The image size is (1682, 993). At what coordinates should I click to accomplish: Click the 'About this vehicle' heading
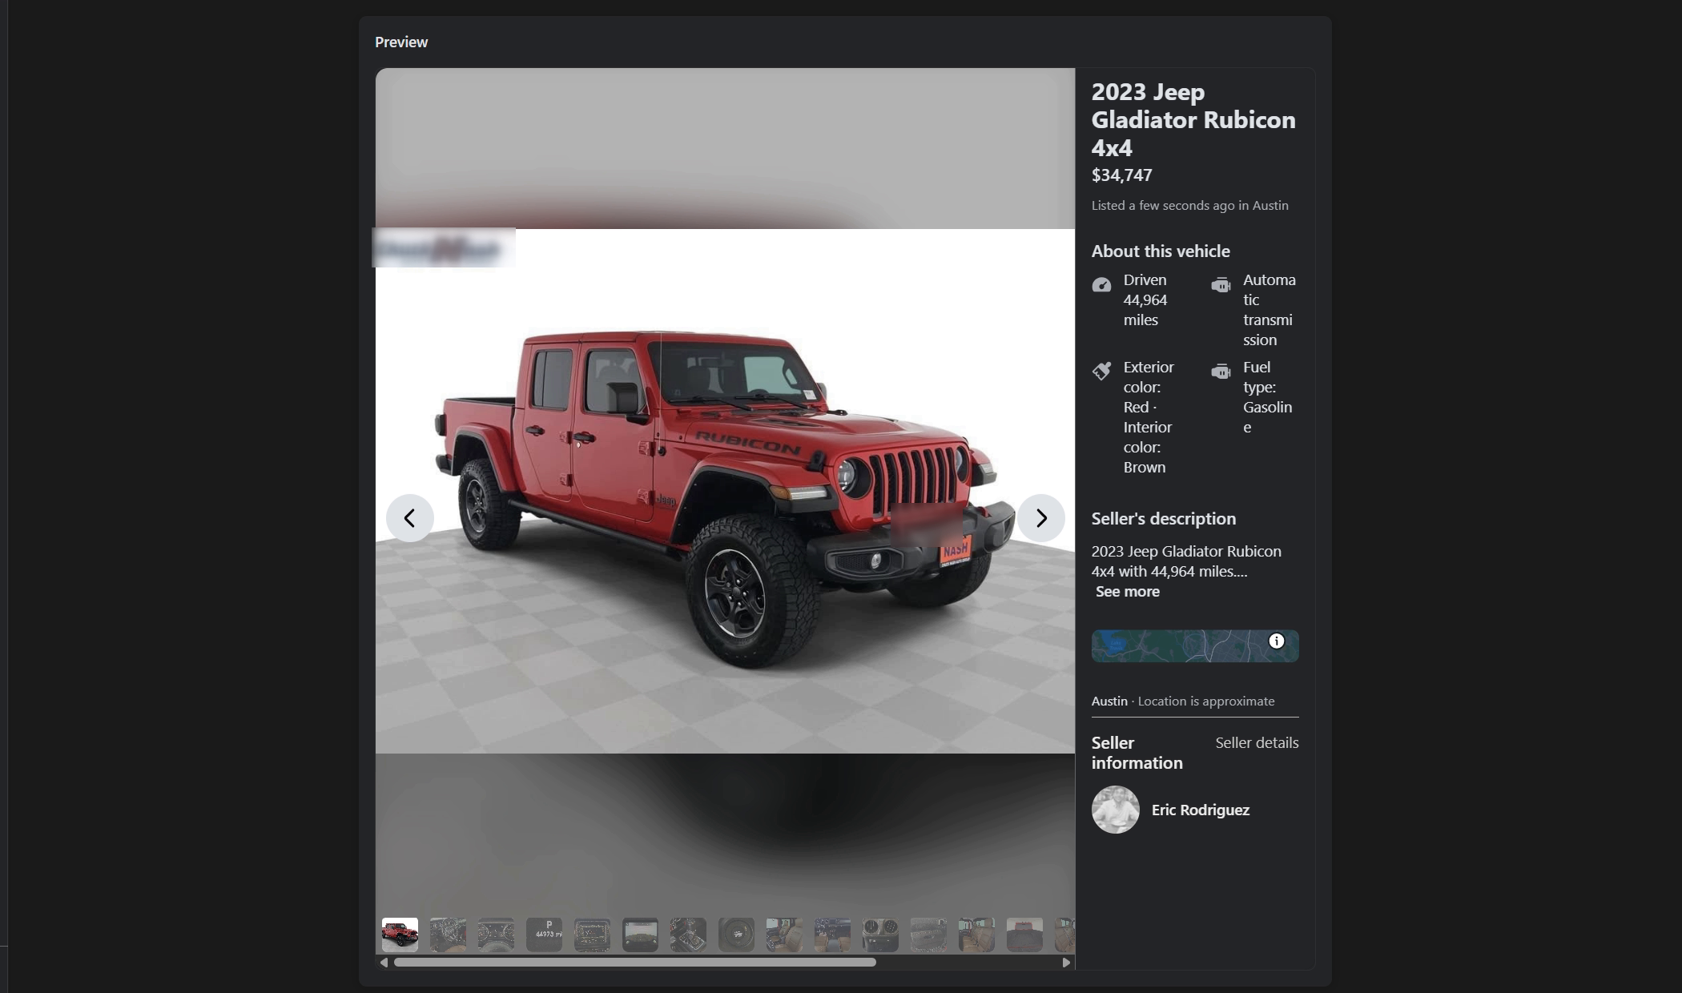click(x=1161, y=251)
